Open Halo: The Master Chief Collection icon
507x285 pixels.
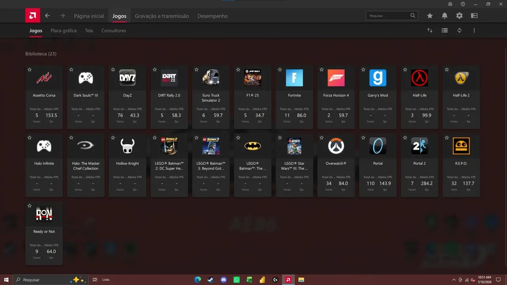[86, 146]
